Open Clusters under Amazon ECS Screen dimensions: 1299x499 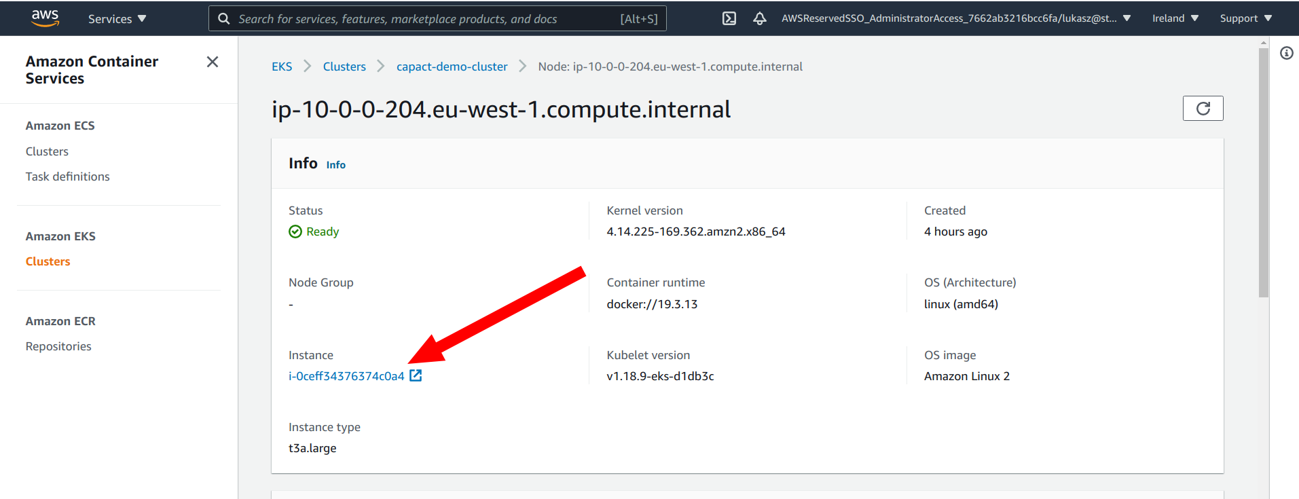tap(47, 151)
